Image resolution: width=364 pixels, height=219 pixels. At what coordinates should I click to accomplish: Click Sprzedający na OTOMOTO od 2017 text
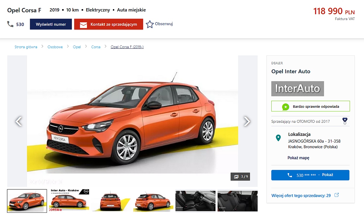(301, 121)
